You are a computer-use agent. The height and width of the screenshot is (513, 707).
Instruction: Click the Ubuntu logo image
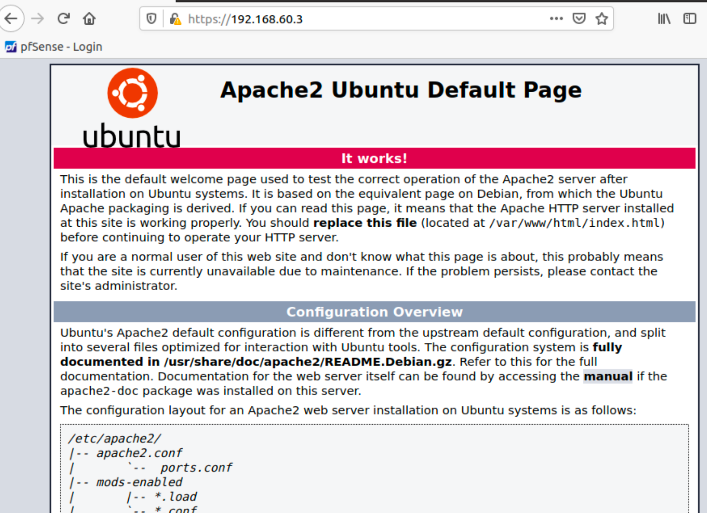(x=132, y=108)
